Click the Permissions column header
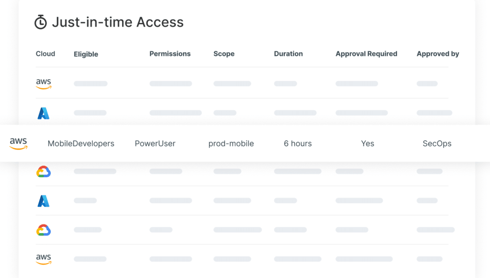Screen dimensions: 490x278 point(170,53)
